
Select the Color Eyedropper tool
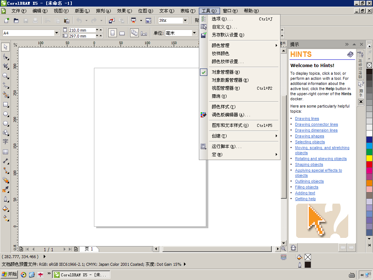[x=5, y=190]
